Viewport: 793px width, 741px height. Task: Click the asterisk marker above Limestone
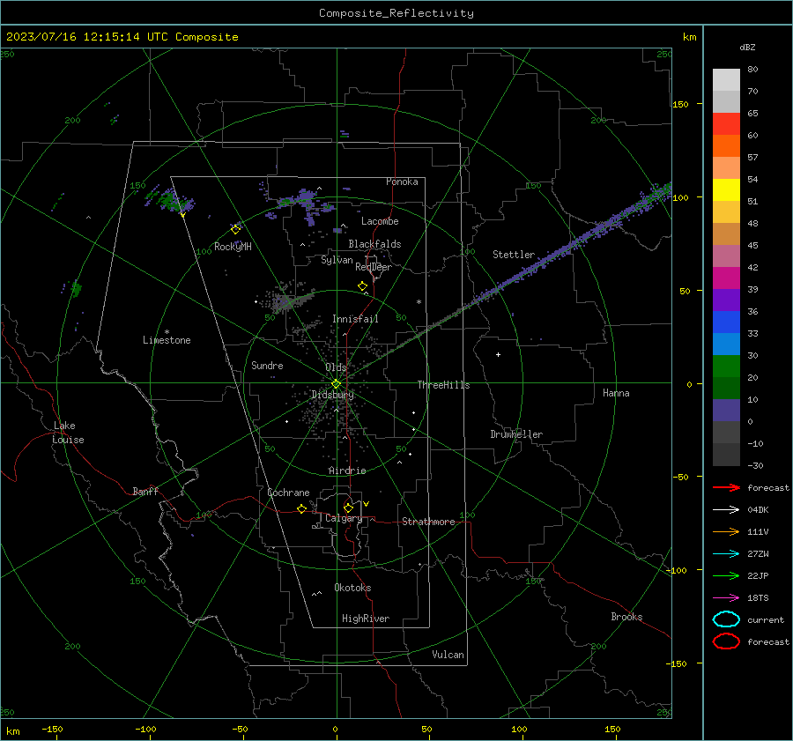click(167, 332)
